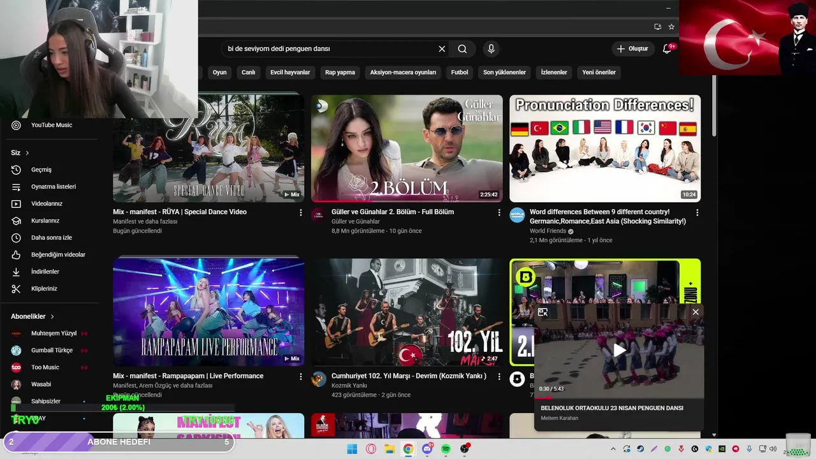The width and height of the screenshot is (816, 459).
Task: Select the Canlı filter chip
Action: click(248, 73)
